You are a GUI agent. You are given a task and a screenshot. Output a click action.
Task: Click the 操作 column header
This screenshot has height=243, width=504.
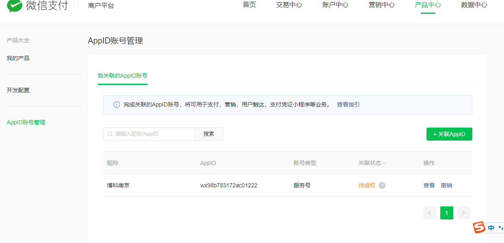click(429, 163)
